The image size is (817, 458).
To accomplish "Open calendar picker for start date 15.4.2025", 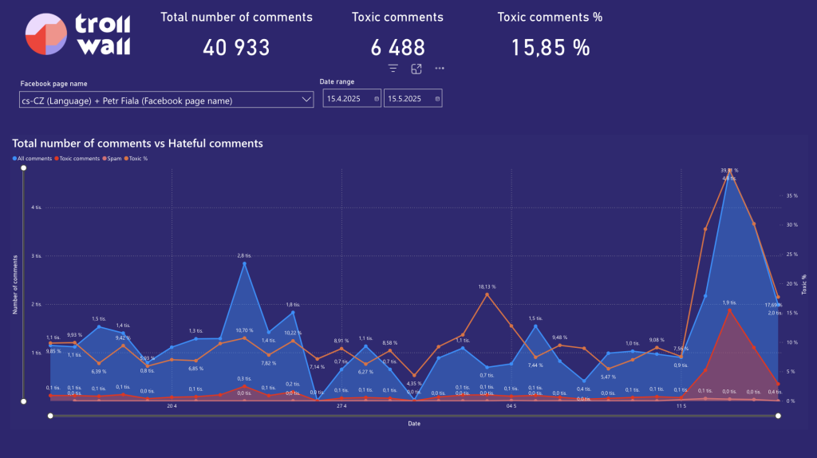I will tap(376, 99).
